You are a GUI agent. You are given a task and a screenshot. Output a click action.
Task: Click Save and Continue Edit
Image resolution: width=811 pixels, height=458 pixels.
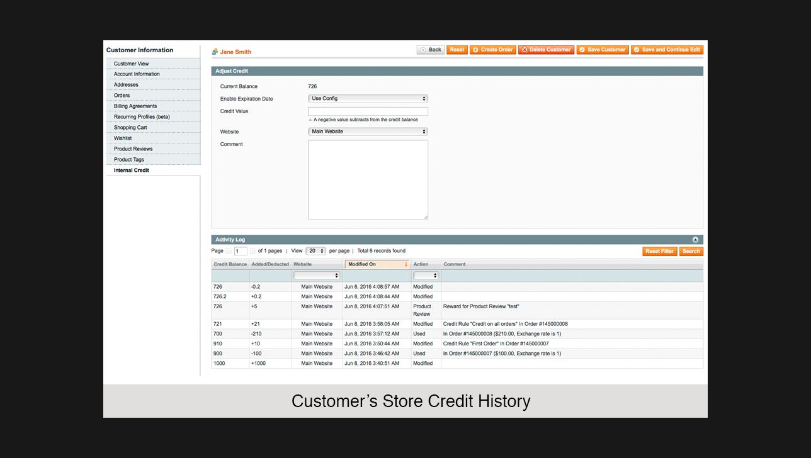pos(667,50)
